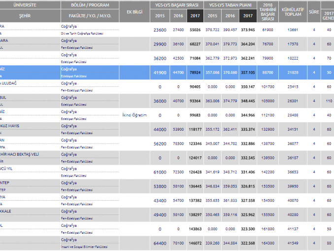Open the HACI BEKTAŞ VELİ university link

pos(20,154)
